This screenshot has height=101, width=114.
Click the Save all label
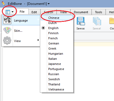[97, 29]
